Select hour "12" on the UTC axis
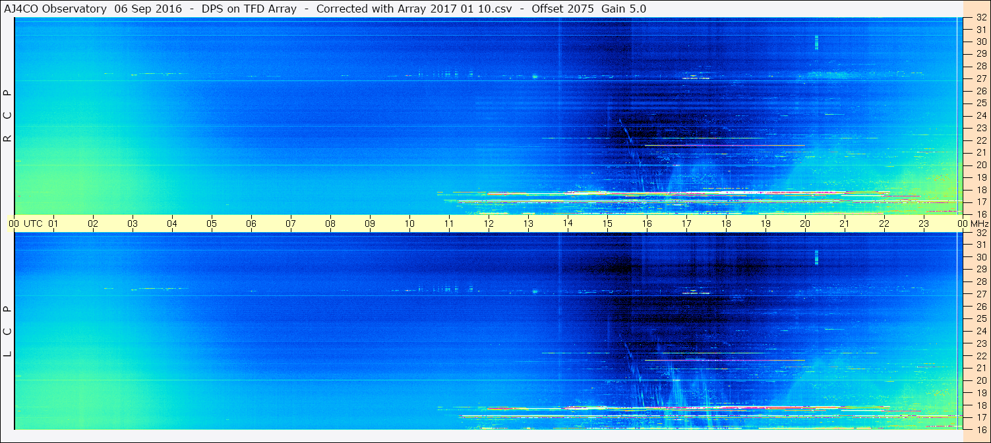This screenshot has width=991, height=443. click(489, 223)
